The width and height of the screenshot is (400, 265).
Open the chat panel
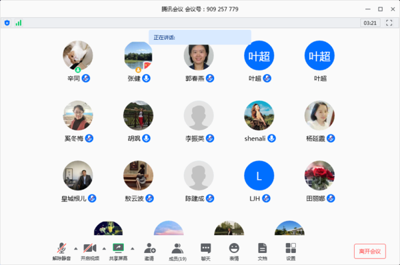tap(205, 248)
